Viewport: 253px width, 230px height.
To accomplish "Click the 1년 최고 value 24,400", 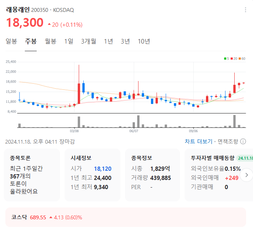I will pos(103,178).
